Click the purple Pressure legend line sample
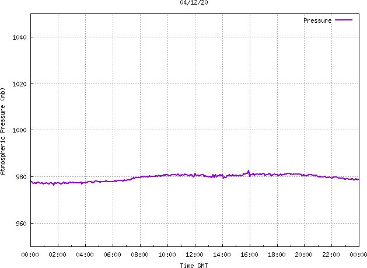The image size is (367, 268). coord(344,20)
